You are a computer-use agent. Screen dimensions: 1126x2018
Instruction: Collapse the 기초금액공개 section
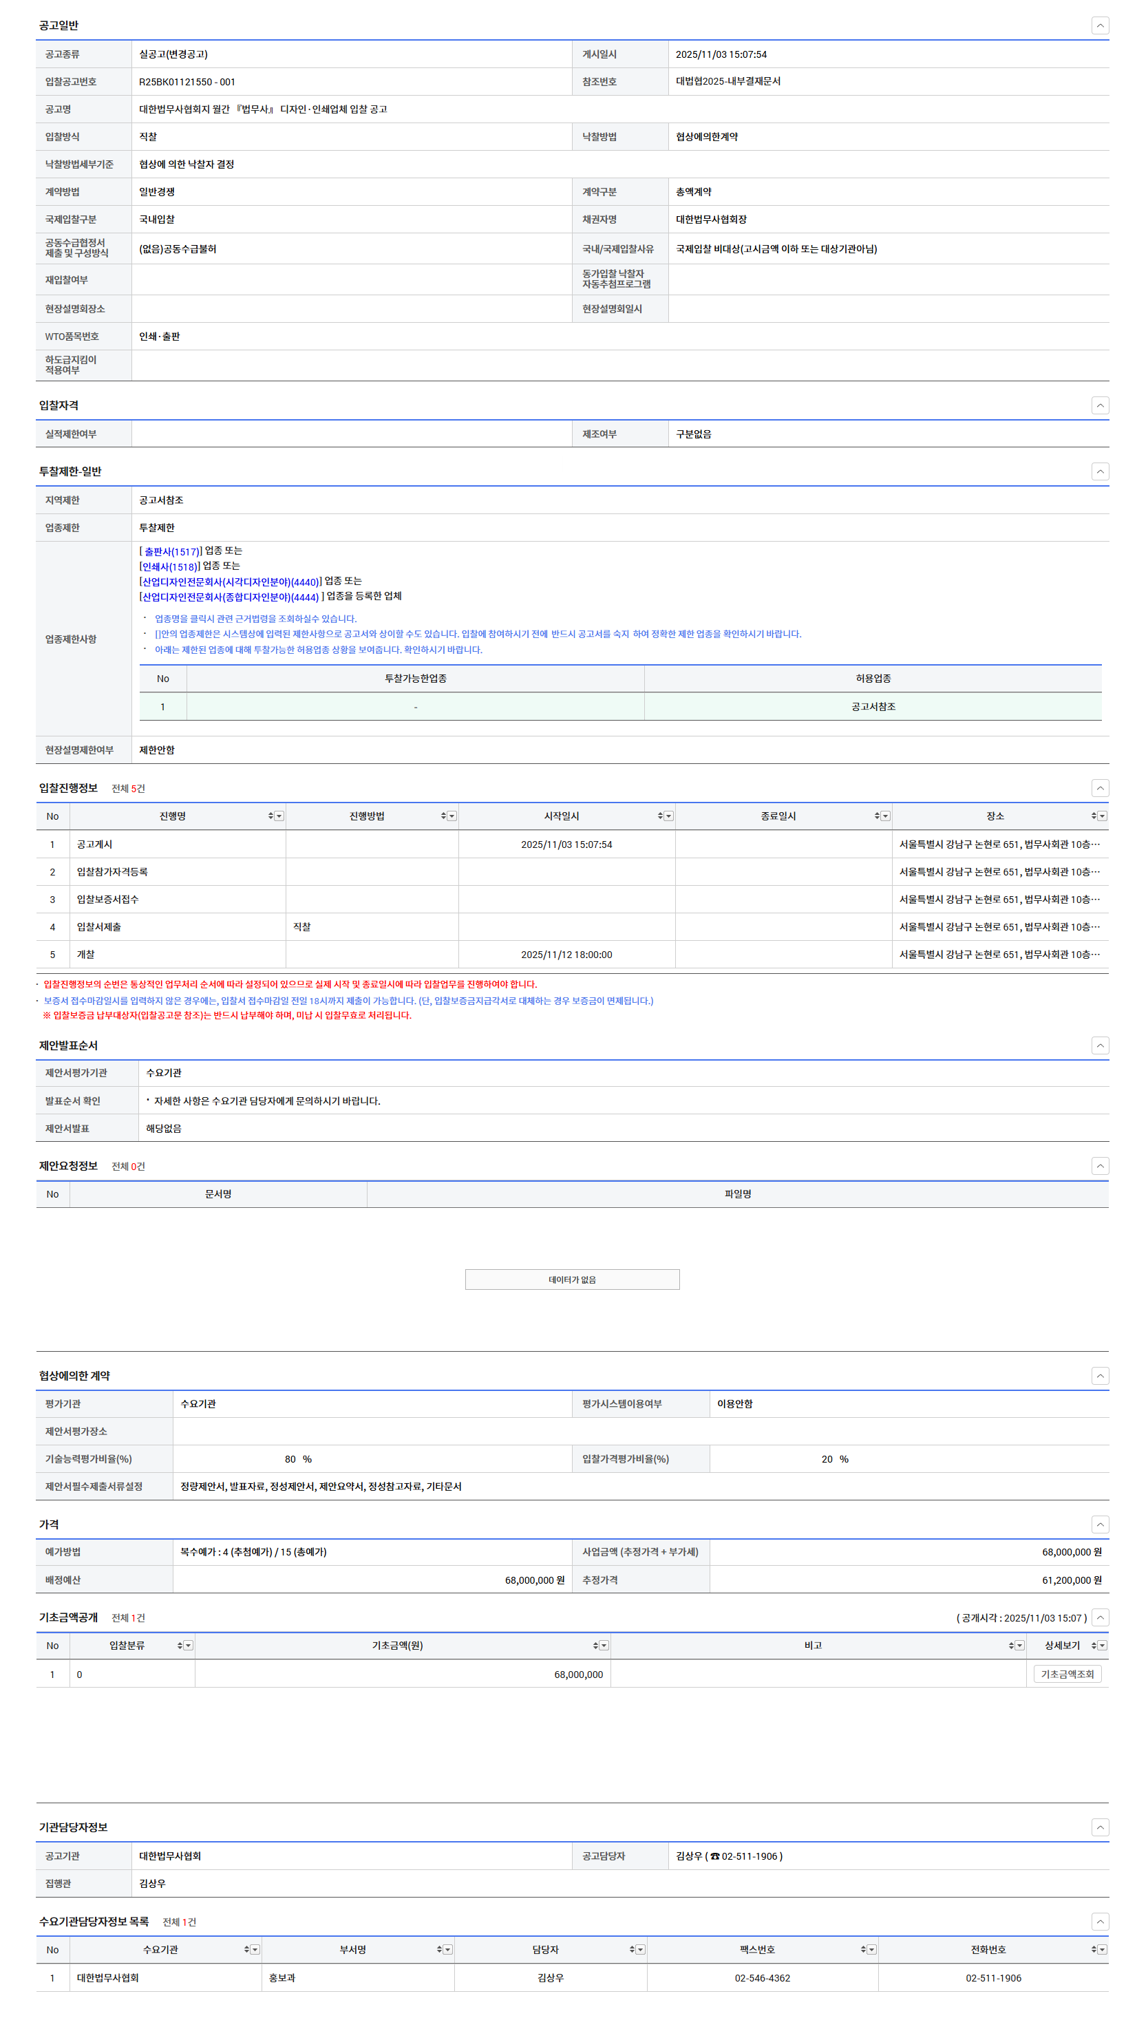pyautogui.click(x=1099, y=1617)
